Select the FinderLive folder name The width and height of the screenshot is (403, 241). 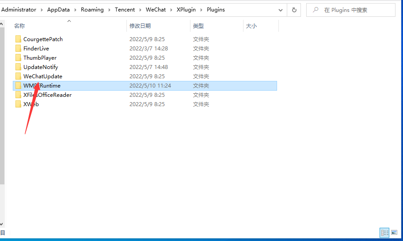[x=36, y=48]
